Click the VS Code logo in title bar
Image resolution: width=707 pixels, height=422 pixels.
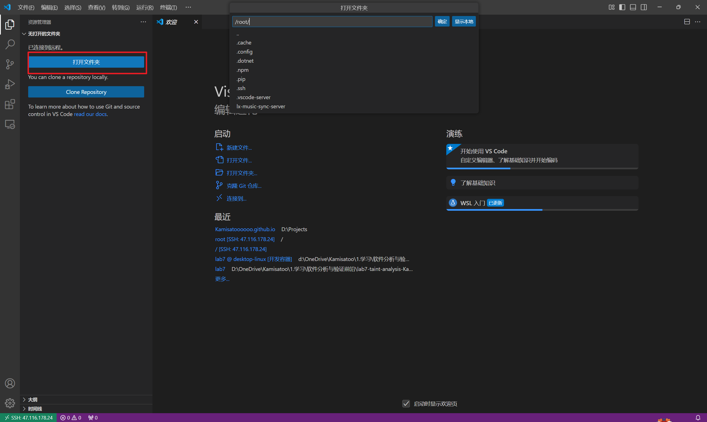(7, 7)
